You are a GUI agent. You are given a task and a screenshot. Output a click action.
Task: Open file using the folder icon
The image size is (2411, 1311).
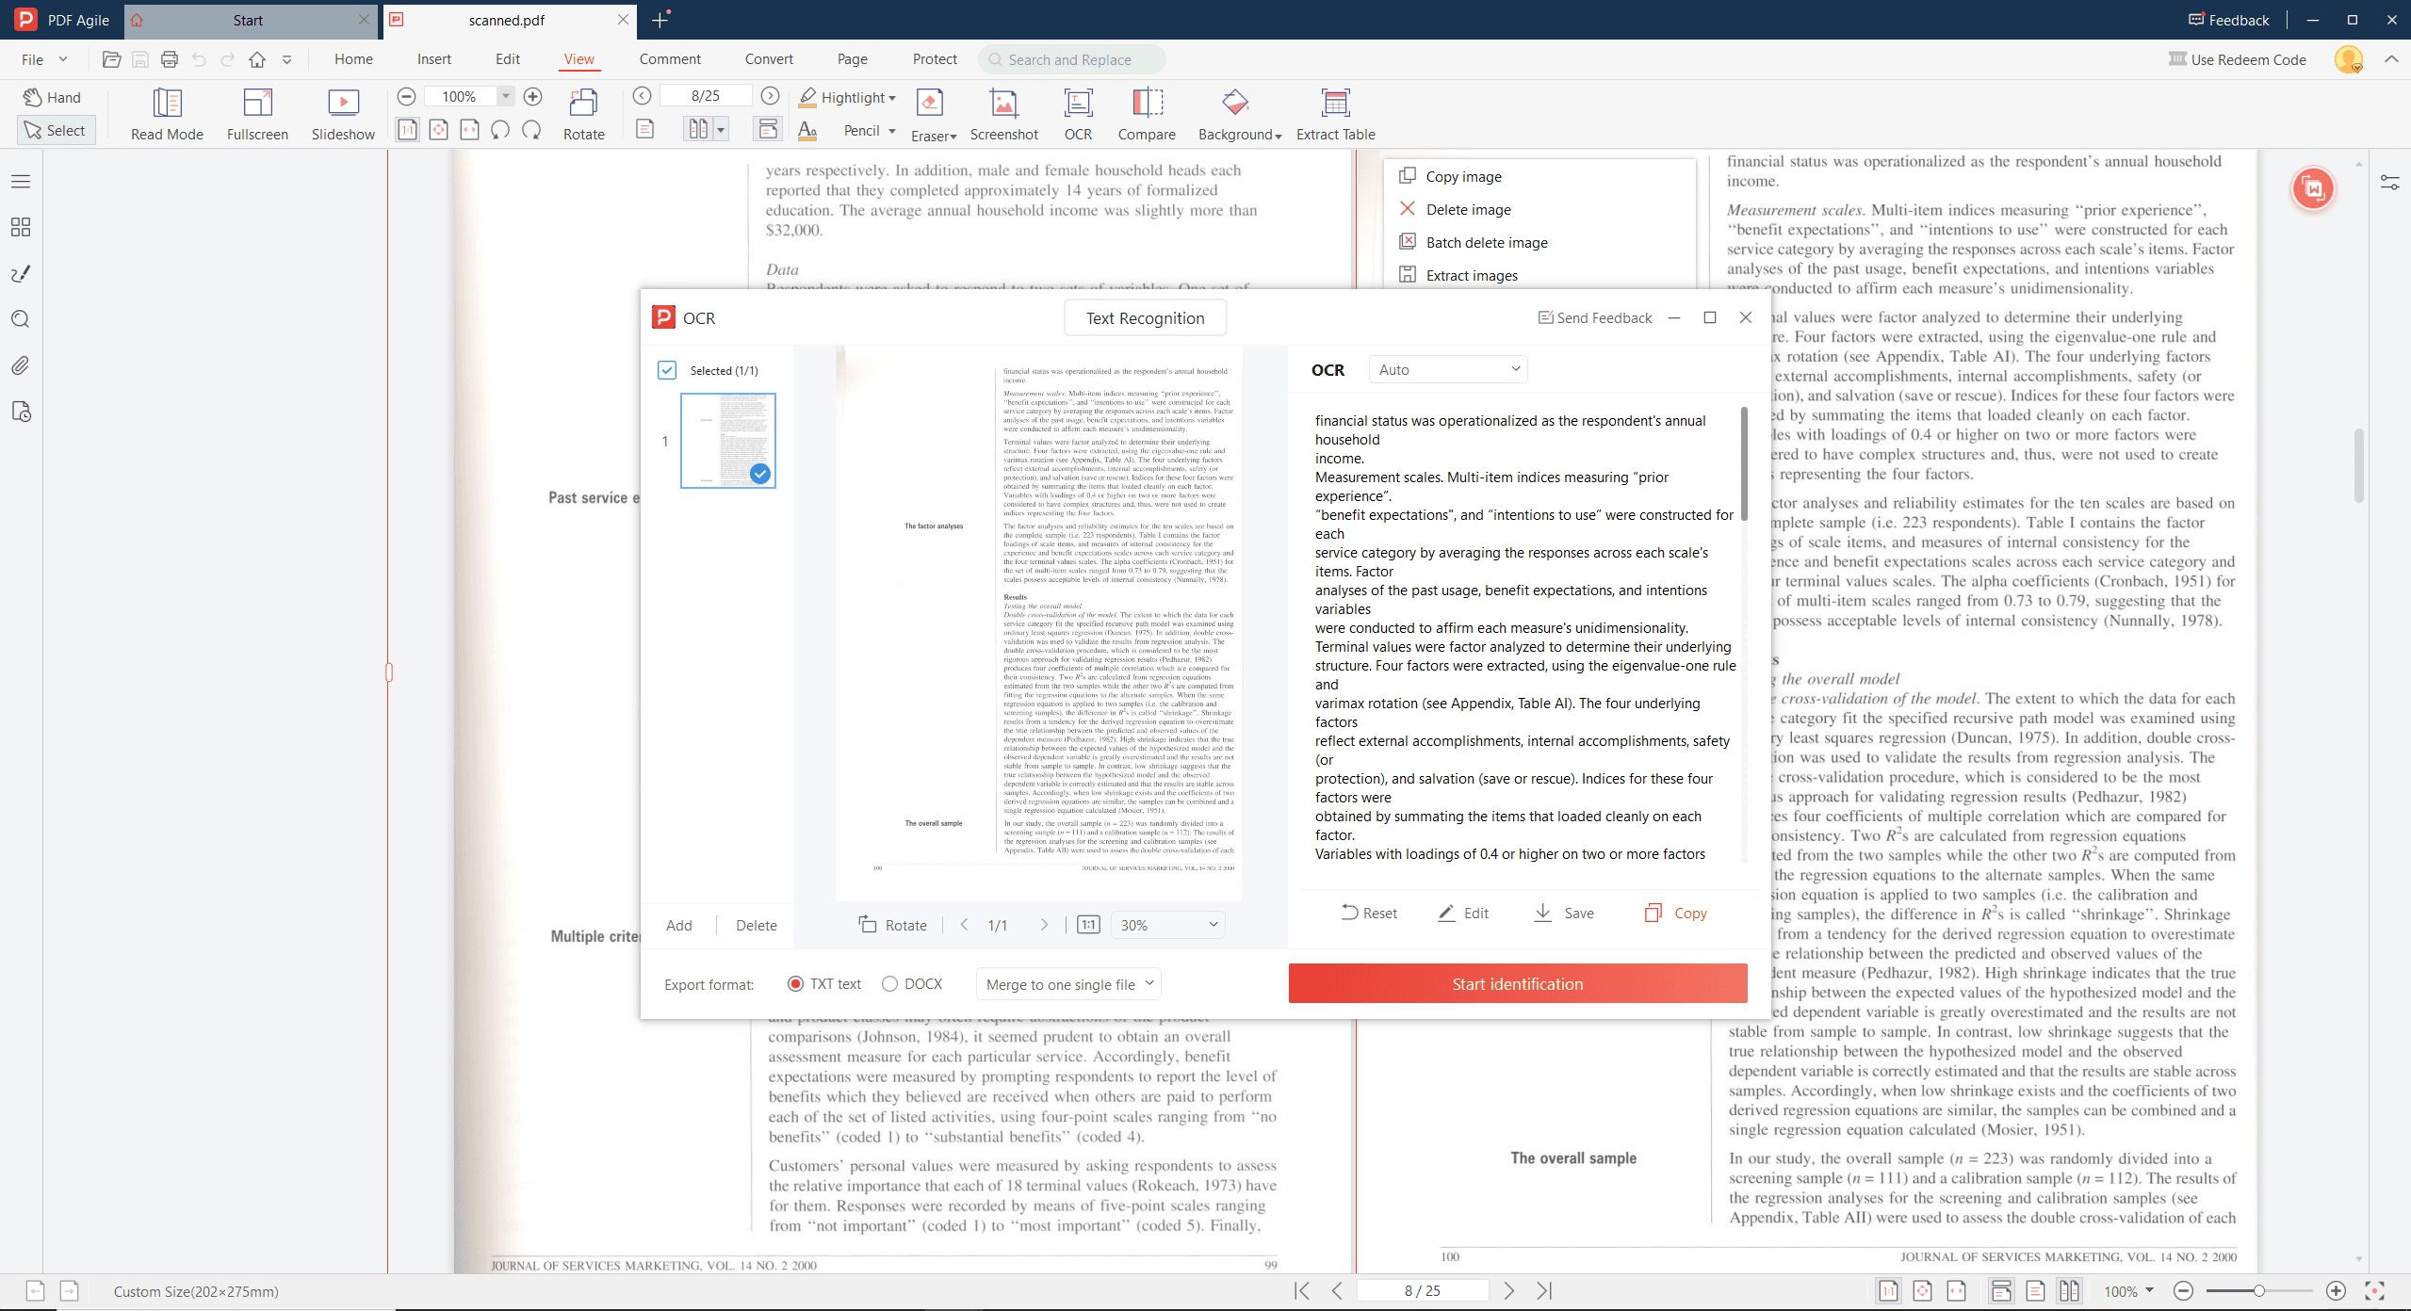tap(111, 59)
